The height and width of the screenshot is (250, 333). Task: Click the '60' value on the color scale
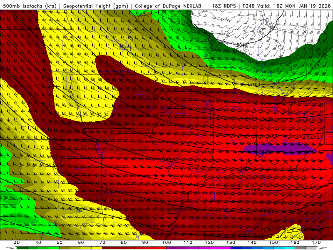pyautogui.click(x=81, y=242)
